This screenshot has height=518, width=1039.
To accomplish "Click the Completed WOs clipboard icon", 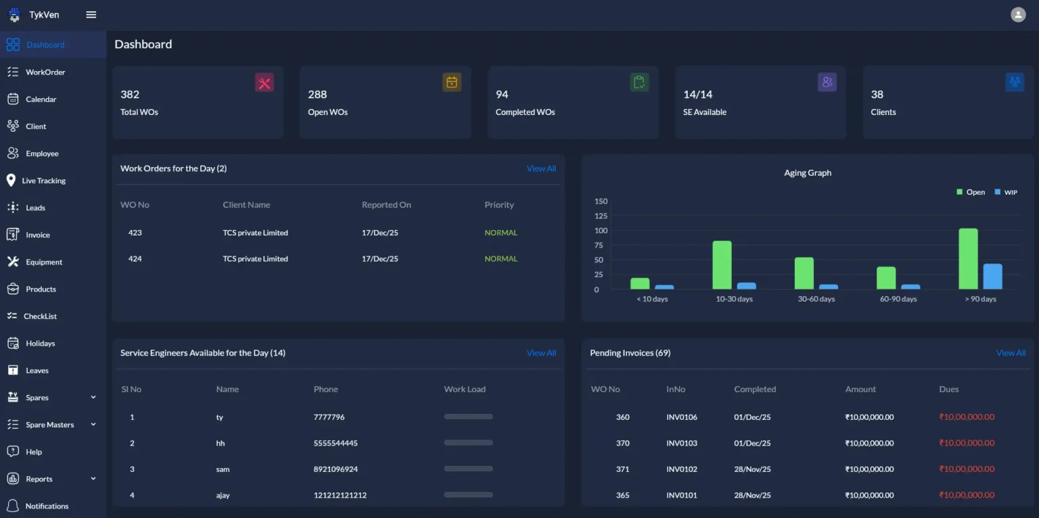I will click(x=639, y=83).
